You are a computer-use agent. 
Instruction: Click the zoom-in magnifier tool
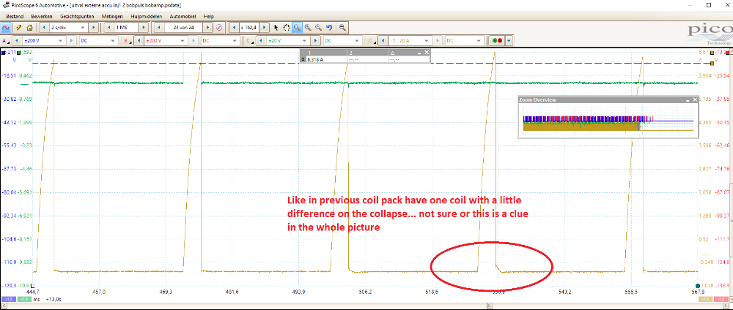pos(309,27)
